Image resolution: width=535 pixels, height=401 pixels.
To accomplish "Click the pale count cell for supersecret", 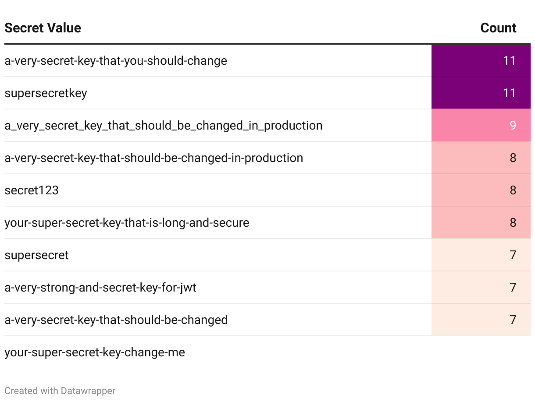I will 481,255.
